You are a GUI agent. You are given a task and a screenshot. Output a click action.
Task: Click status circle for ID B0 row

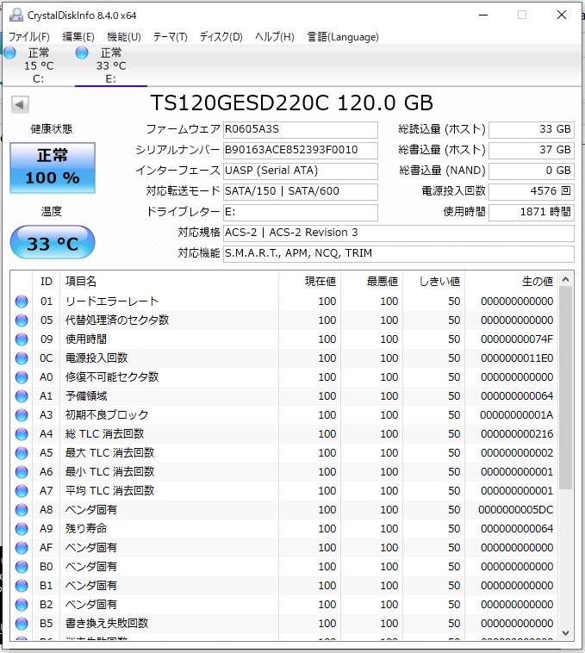(x=22, y=567)
